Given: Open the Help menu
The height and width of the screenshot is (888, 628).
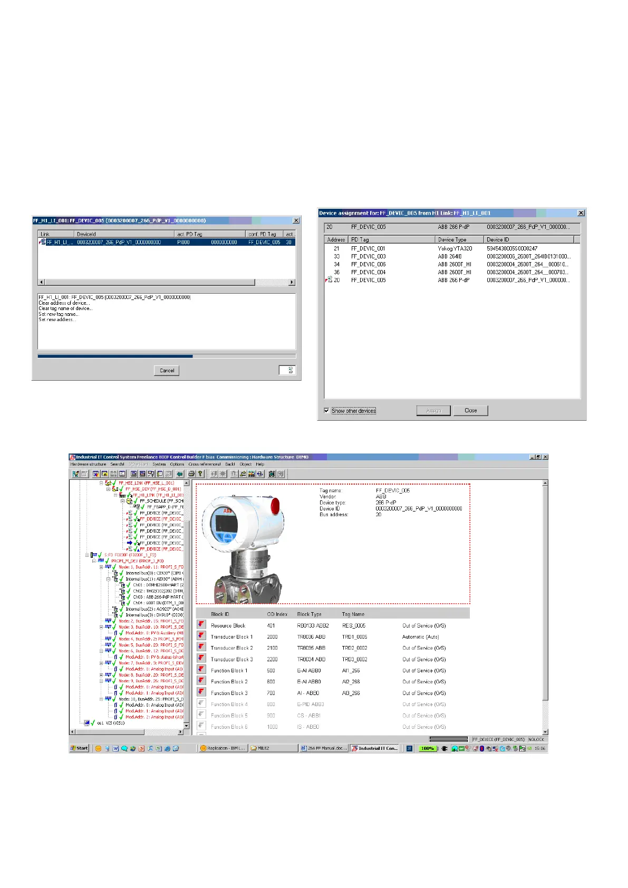Looking at the screenshot, I should (x=260, y=464).
